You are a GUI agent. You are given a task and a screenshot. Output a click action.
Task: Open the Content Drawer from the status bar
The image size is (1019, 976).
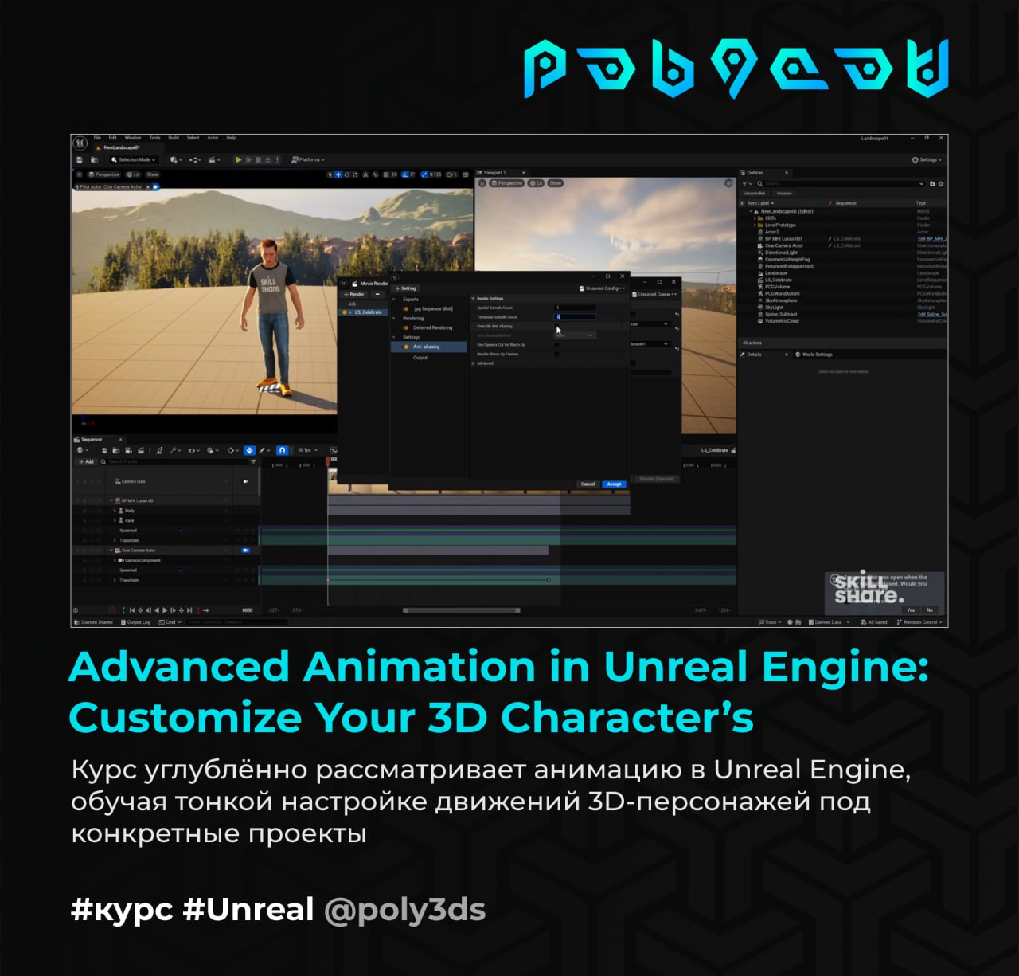[x=94, y=622]
